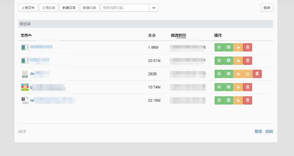Sort by 文件 column header
Screen dimensions: 294x156
(26, 35)
